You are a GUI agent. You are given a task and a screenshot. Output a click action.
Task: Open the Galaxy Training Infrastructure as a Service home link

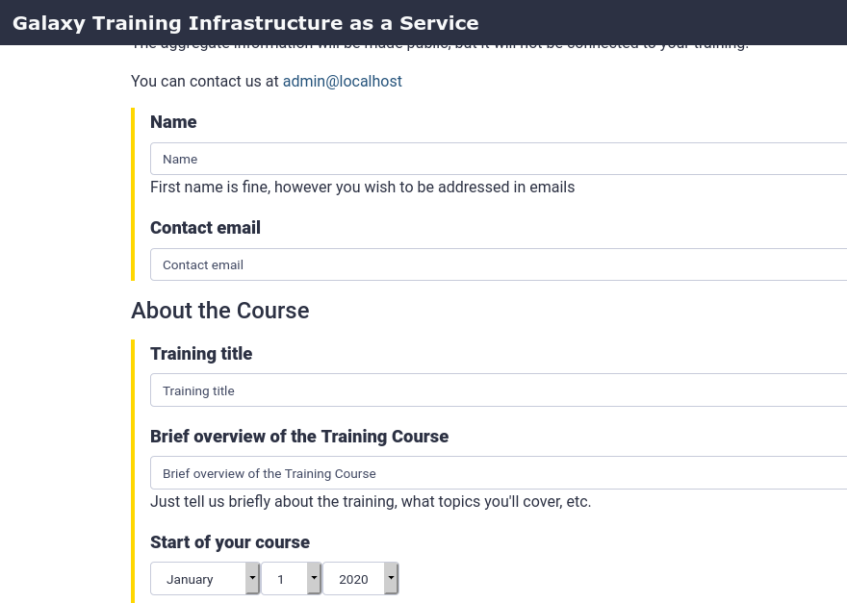[x=245, y=23]
